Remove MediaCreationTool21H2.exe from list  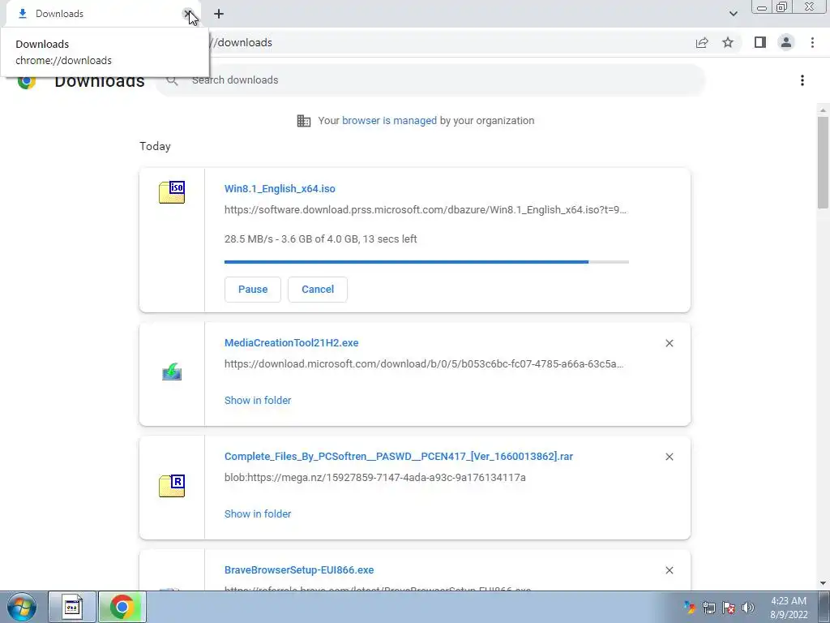click(669, 343)
